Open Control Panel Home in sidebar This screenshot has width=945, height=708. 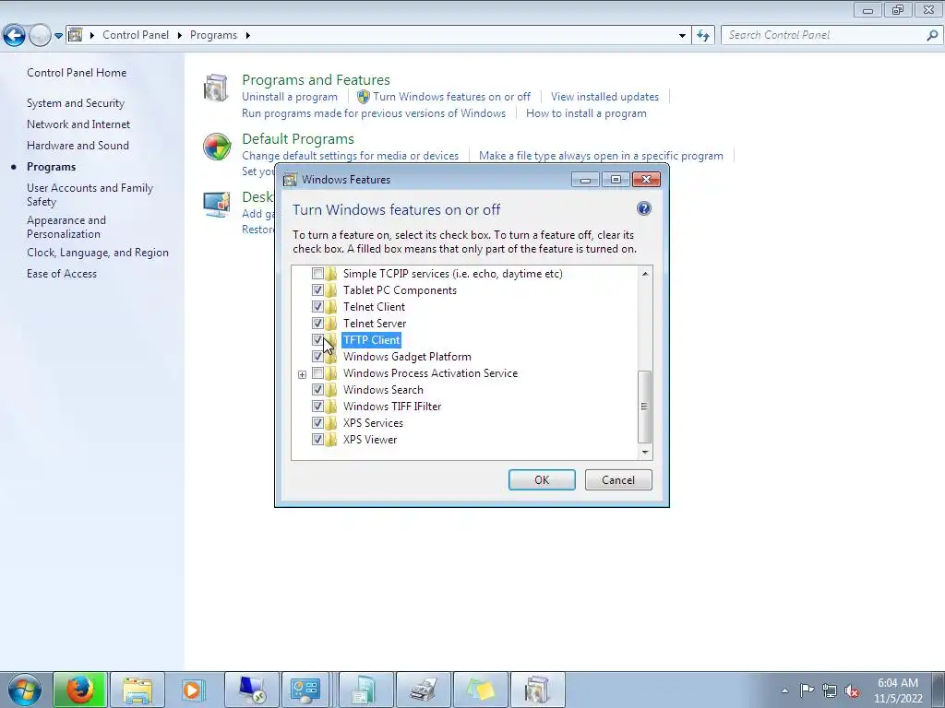pyautogui.click(x=77, y=72)
